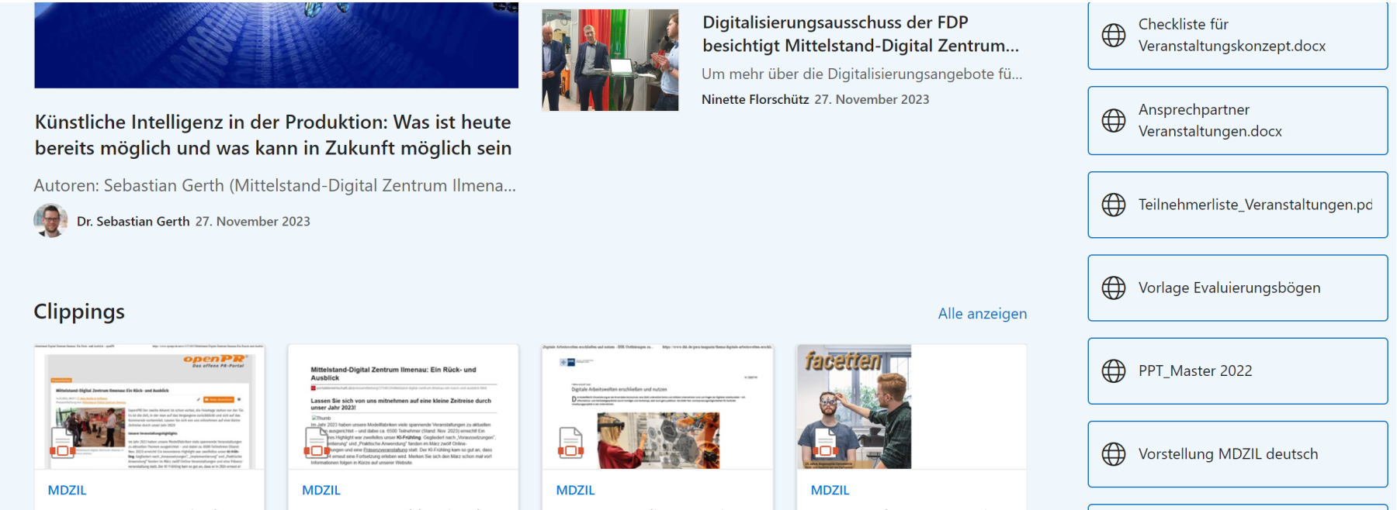Click globe icon beside Vorlage Evaluierungsbögen

point(1114,288)
